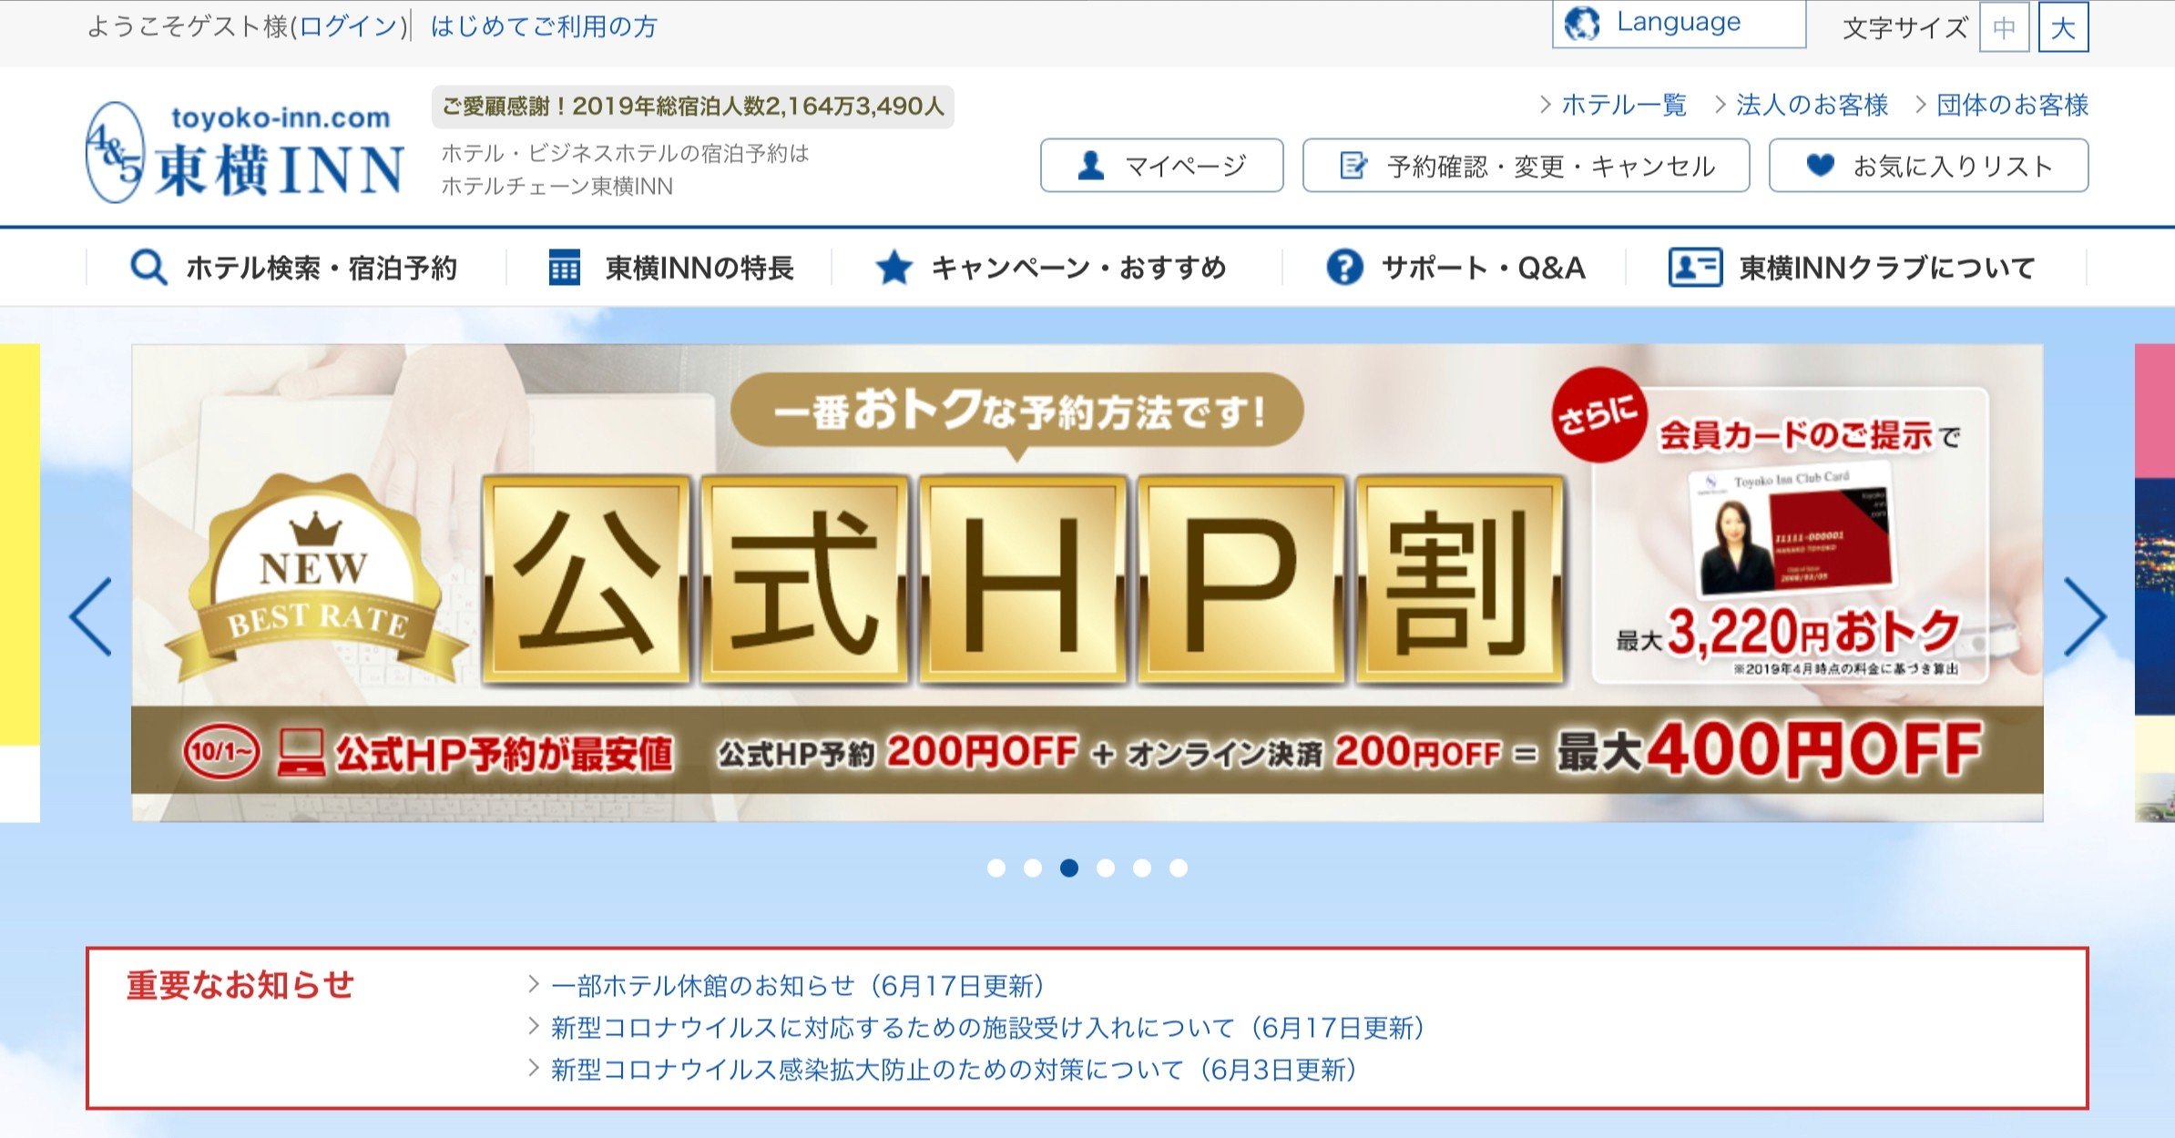Show the next carousel banner

click(x=2085, y=616)
